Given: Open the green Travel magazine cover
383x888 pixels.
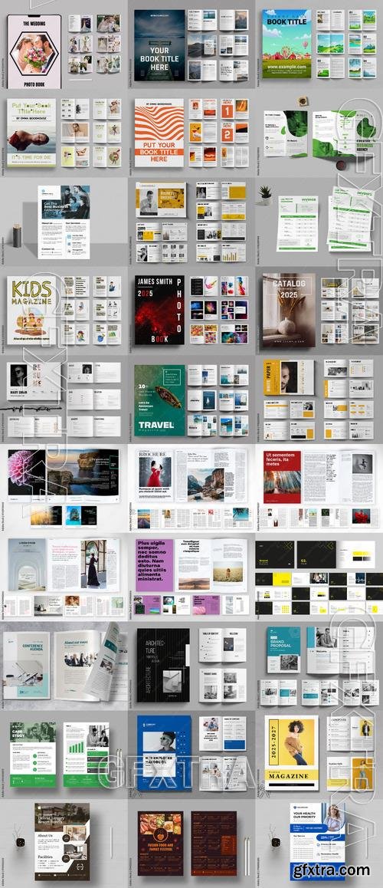Looking at the screenshot, I should 159,400.
